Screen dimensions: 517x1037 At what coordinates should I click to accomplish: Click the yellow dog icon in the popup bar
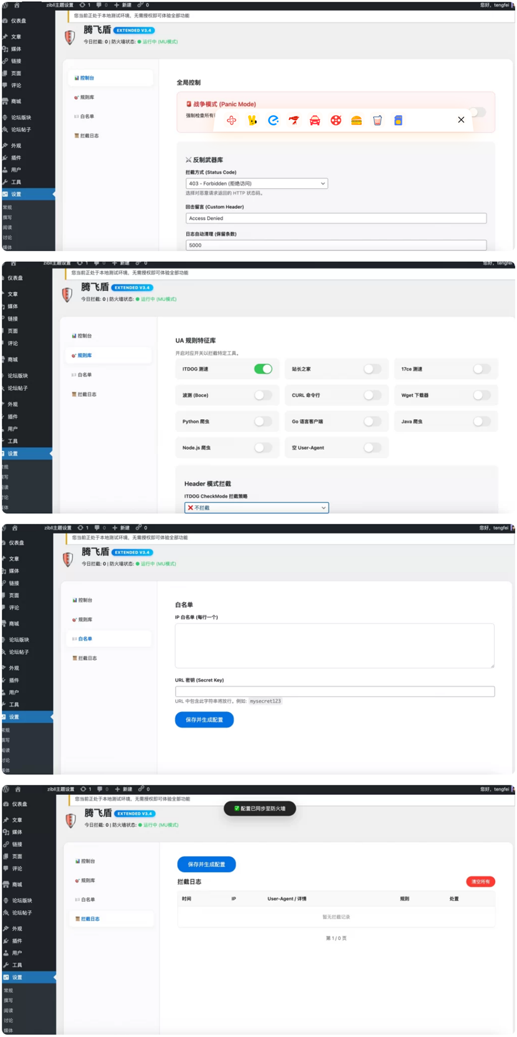coord(253,121)
